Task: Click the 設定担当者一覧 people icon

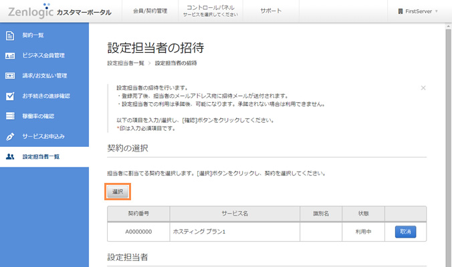Action: 10,157
